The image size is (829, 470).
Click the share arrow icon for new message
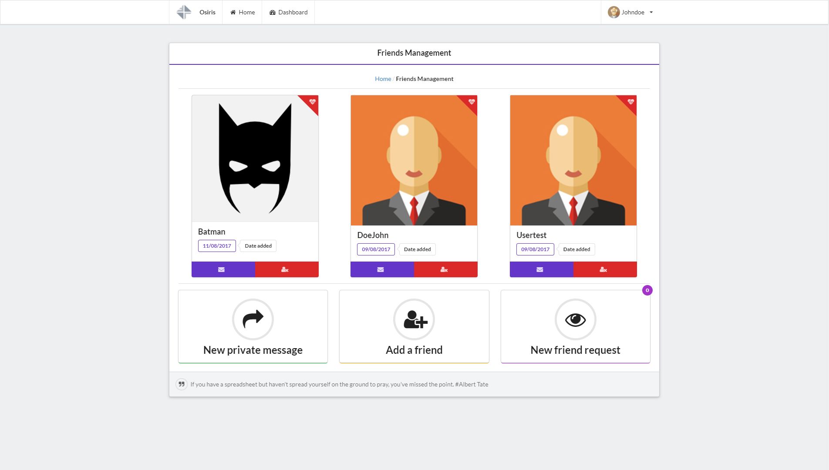[x=253, y=319]
